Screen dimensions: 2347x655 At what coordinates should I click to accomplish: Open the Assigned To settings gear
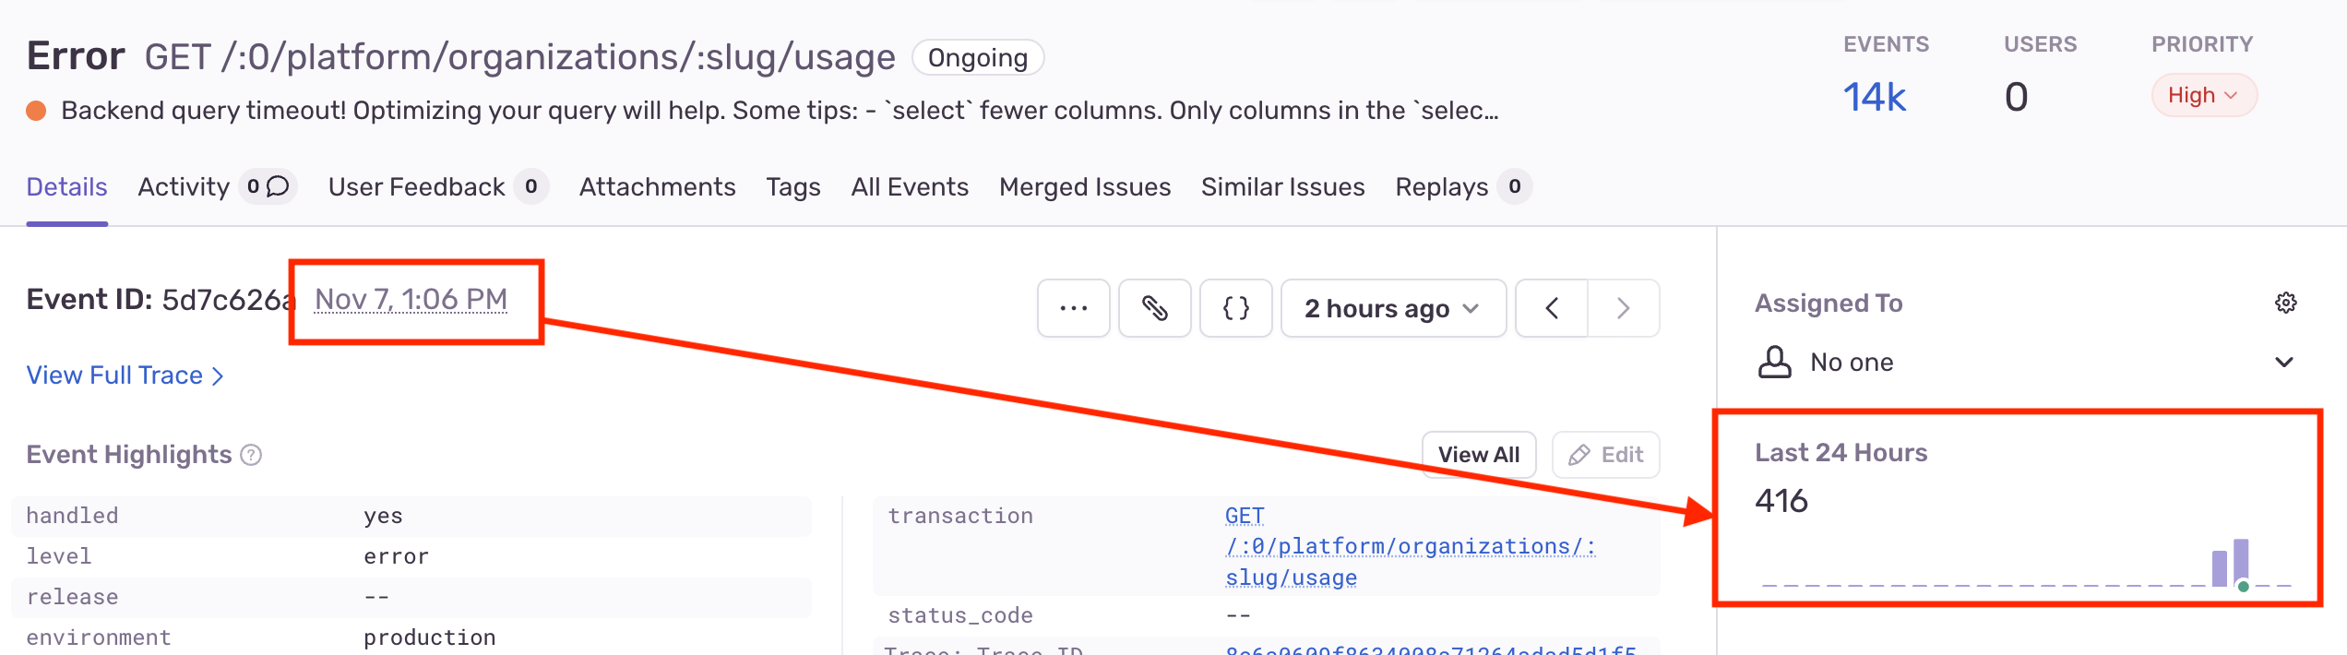pyautogui.click(x=2285, y=303)
